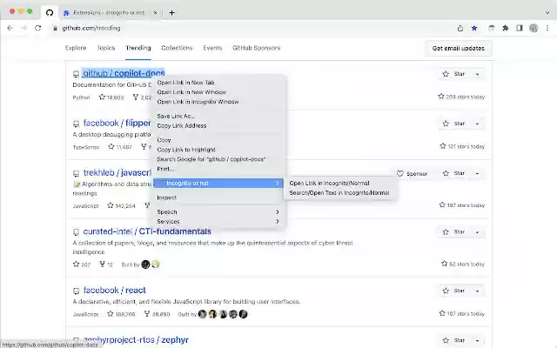Click the repo icon beside curated-intel / CTI-fundamentals
Viewport: 557px width, 348px height.
(76, 232)
